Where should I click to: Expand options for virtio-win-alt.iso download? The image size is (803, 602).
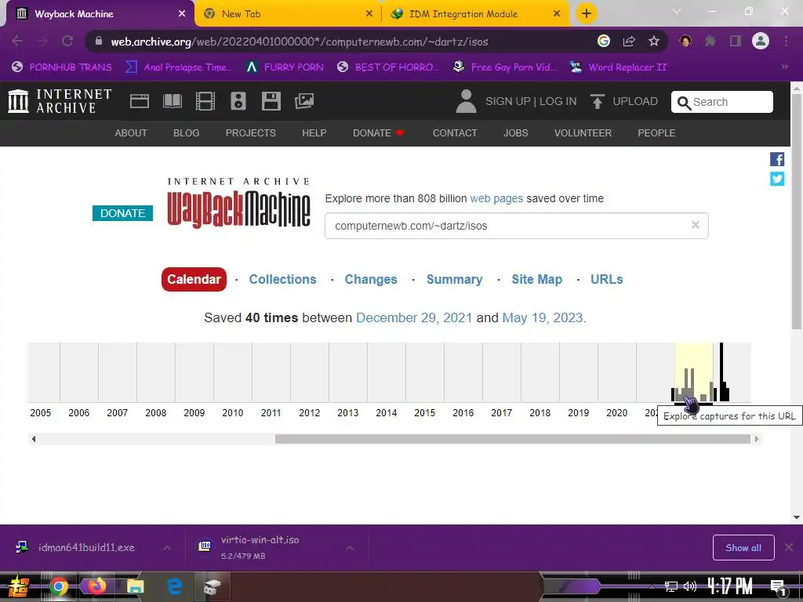(350, 548)
